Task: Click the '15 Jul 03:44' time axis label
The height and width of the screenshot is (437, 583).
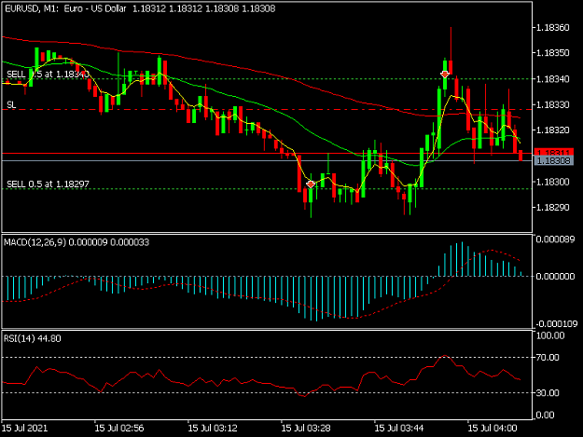Action: coord(399,428)
